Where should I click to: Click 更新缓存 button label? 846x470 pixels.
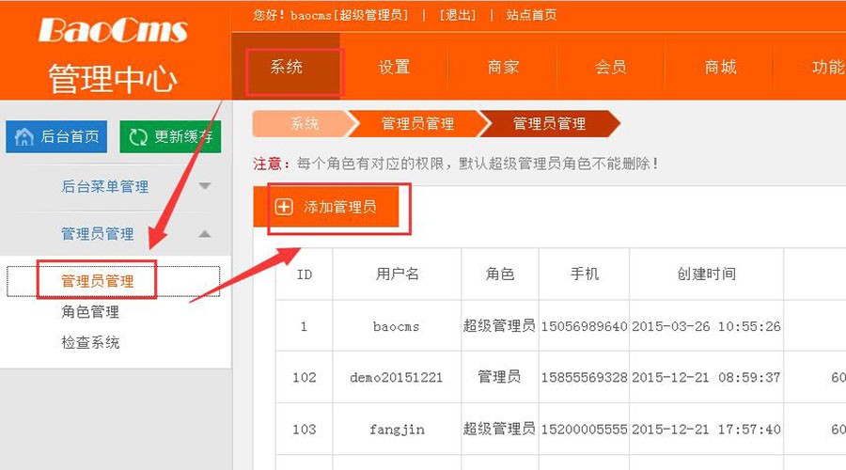tap(183, 136)
